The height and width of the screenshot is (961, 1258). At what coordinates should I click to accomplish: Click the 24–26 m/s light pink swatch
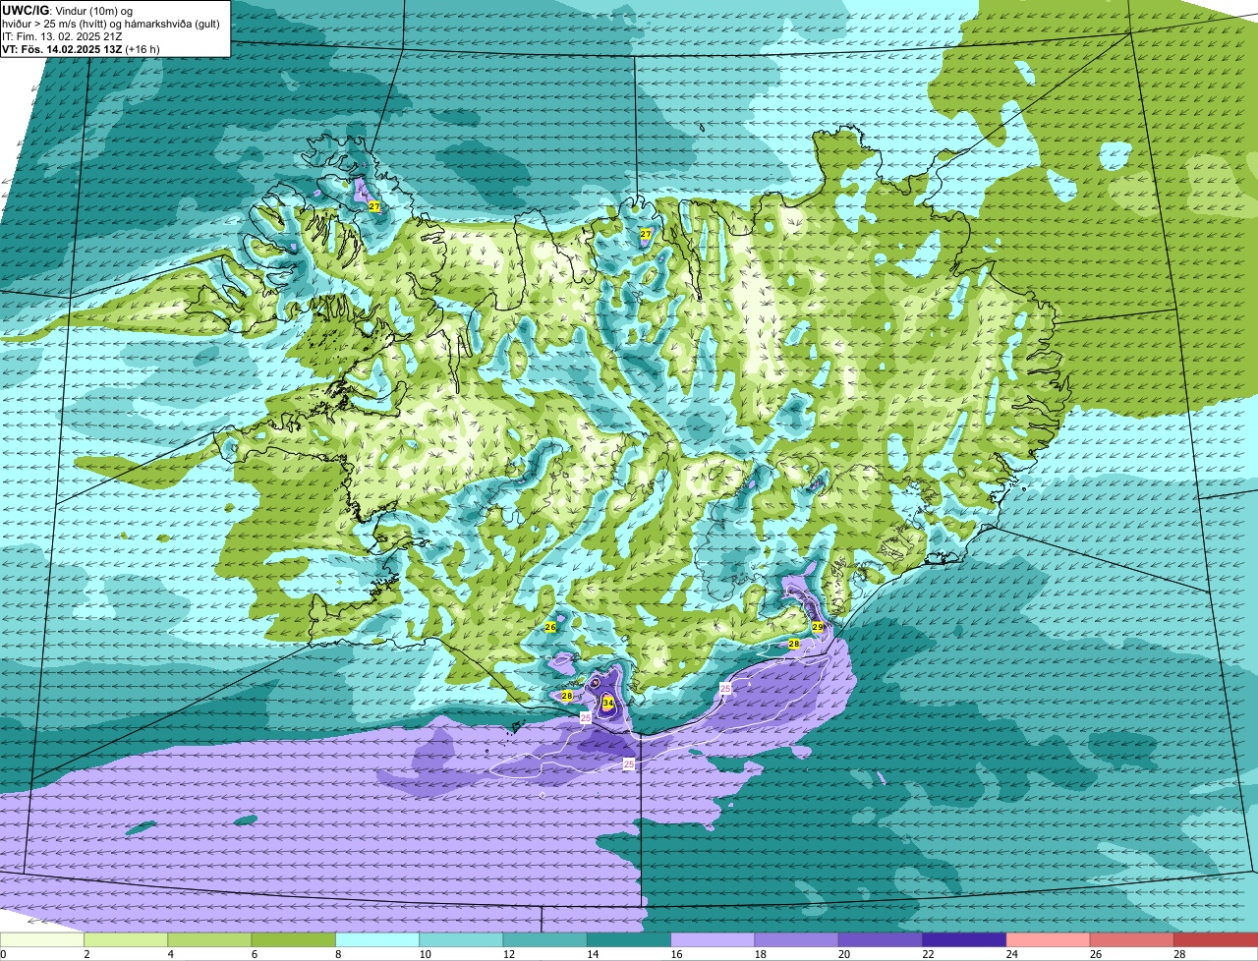coord(1049,939)
